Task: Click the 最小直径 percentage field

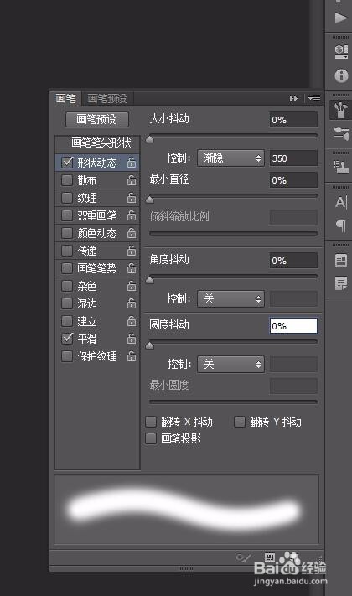Action: click(x=293, y=180)
